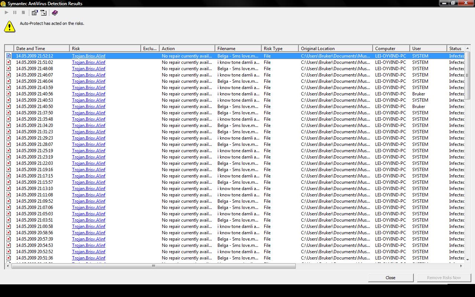Open Trojan.Brisv.A!inf link in 21:19:16 row
The width and height of the screenshot is (475, 297).
pos(89,170)
